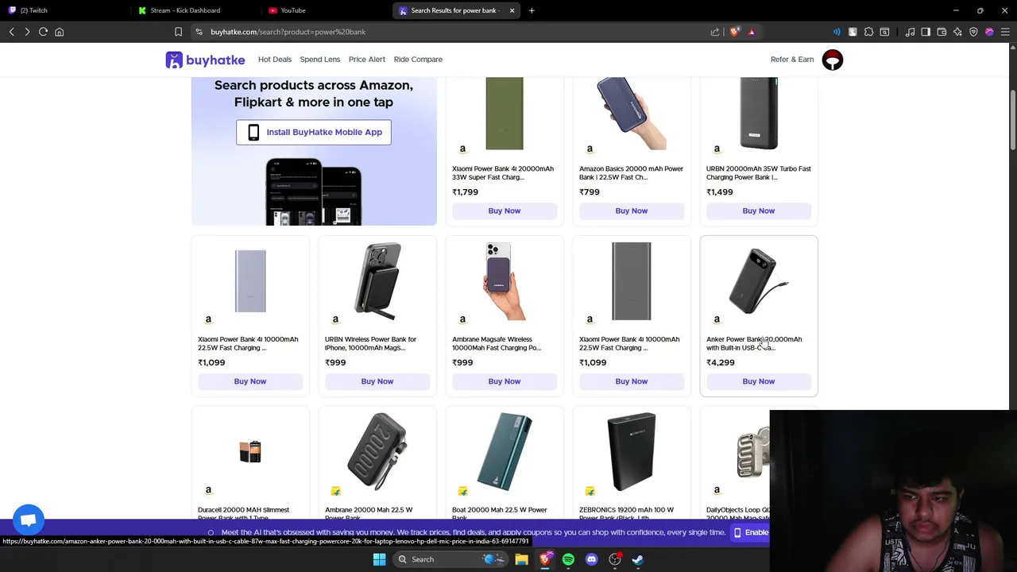The image size is (1017, 572).
Task: Open the extensions puzzle icon
Action: click(x=868, y=32)
